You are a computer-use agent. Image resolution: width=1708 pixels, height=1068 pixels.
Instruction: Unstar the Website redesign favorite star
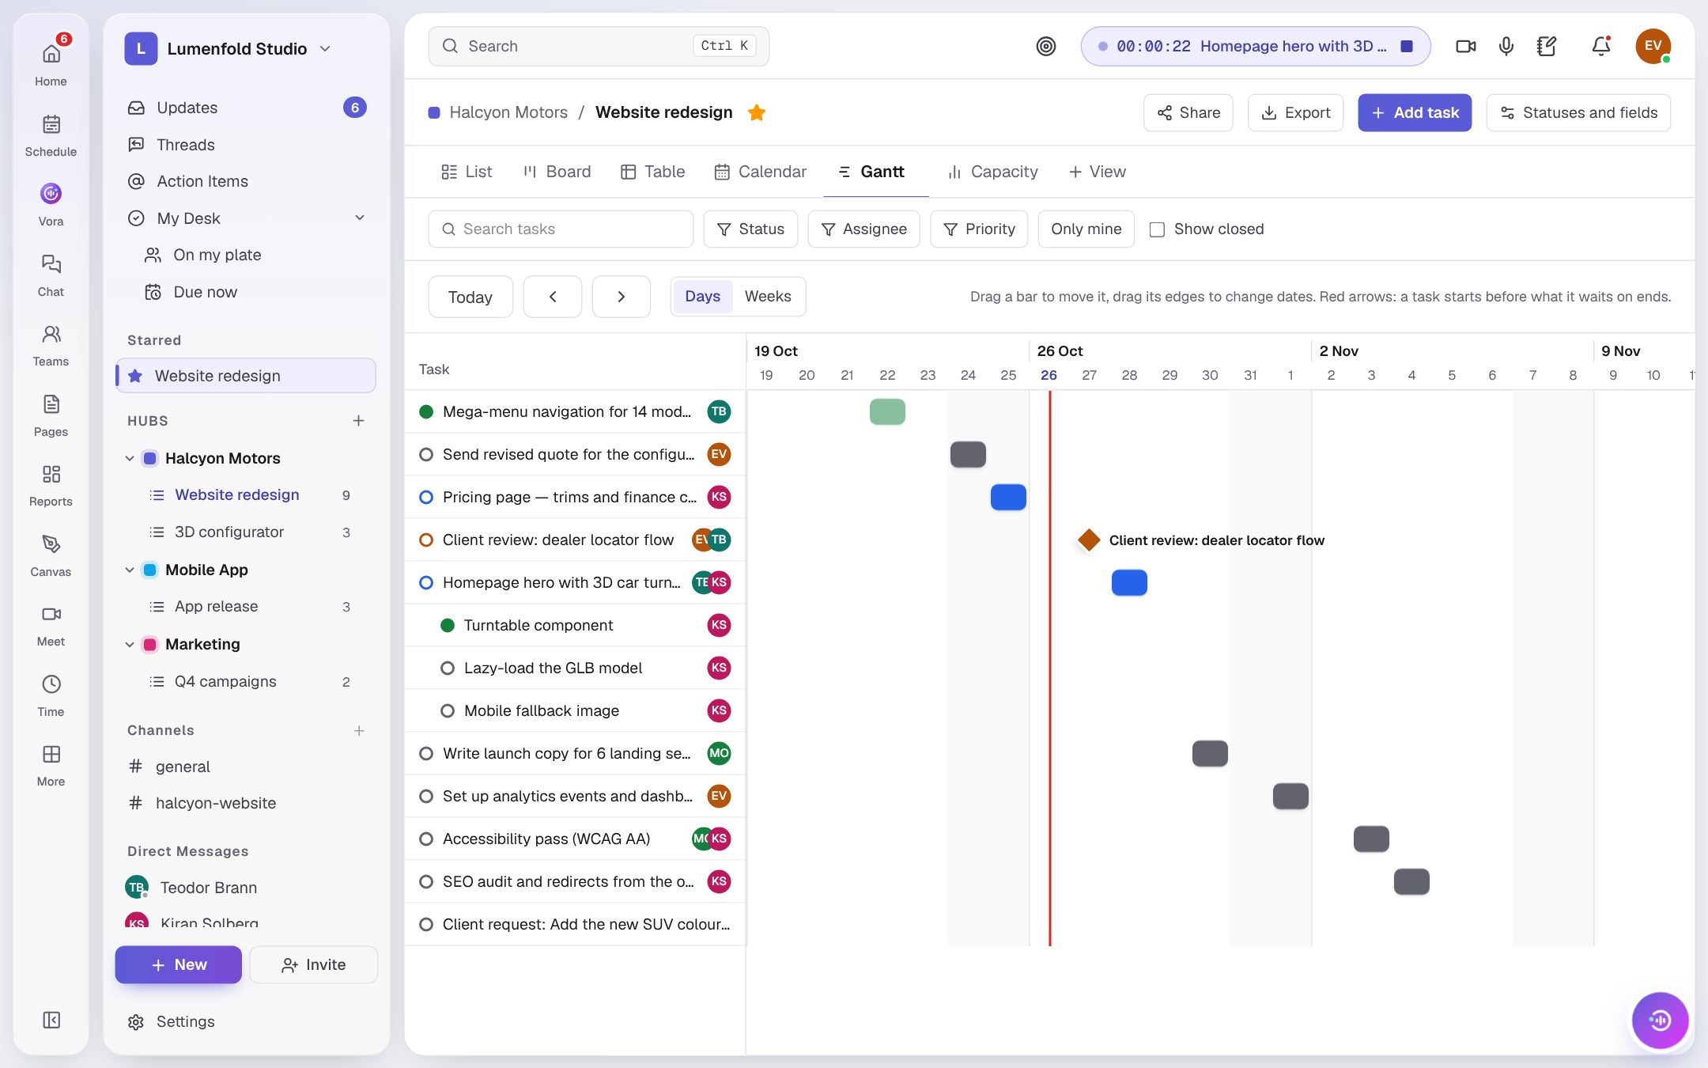(756, 112)
